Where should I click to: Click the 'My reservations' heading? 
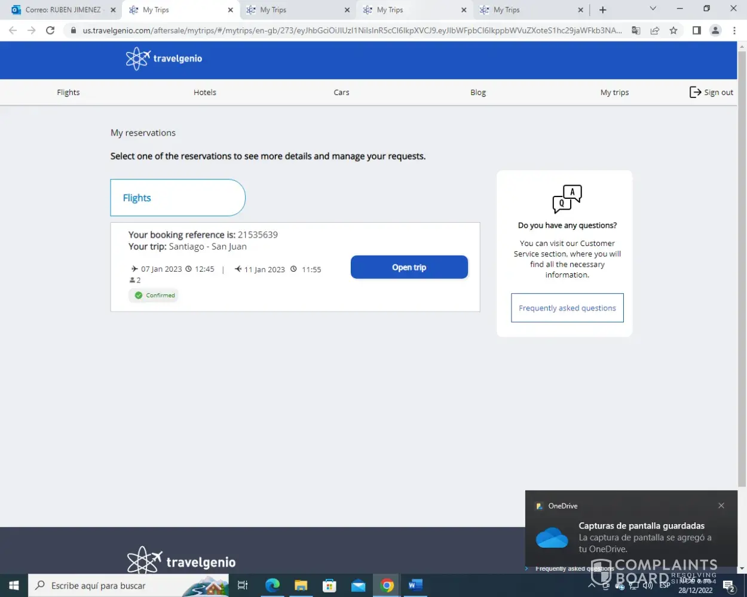(x=143, y=133)
